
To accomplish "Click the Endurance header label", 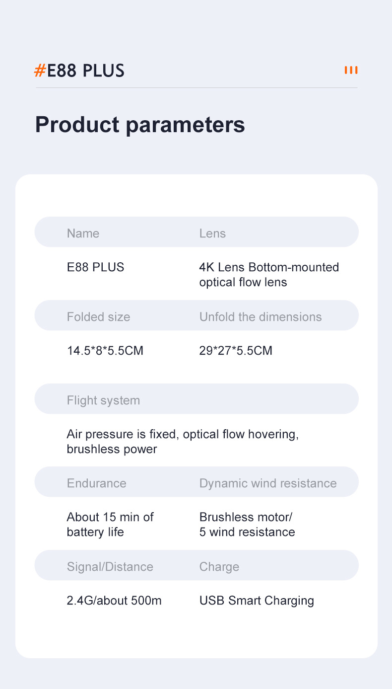I will tap(96, 483).
